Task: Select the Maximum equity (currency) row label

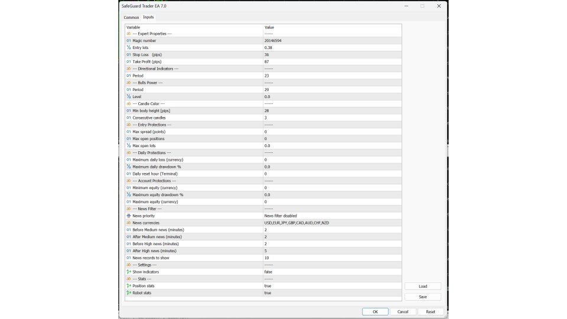Action: (x=155, y=202)
